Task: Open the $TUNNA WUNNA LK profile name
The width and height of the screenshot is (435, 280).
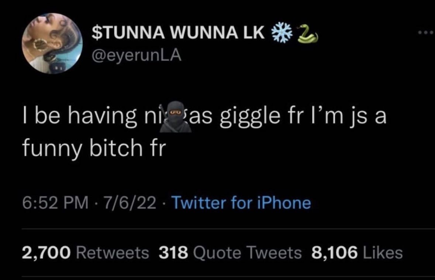Action: [x=178, y=33]
